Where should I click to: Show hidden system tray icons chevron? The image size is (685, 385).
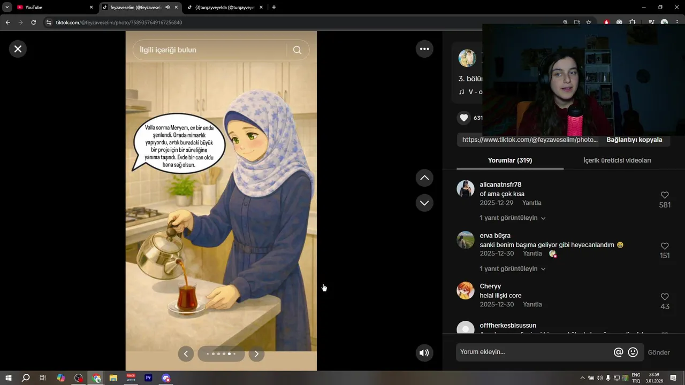tap(583, 378)
